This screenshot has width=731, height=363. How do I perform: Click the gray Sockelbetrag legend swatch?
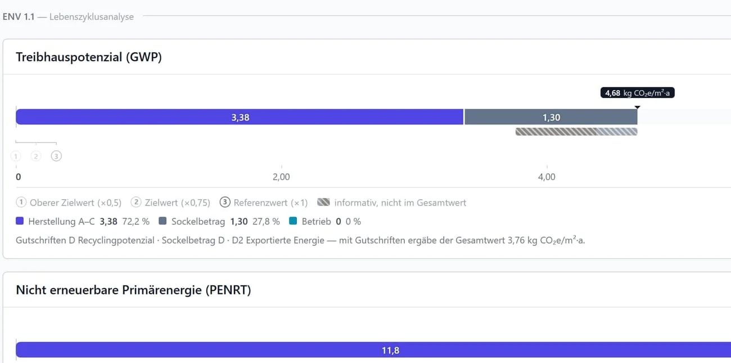(163, 221)
